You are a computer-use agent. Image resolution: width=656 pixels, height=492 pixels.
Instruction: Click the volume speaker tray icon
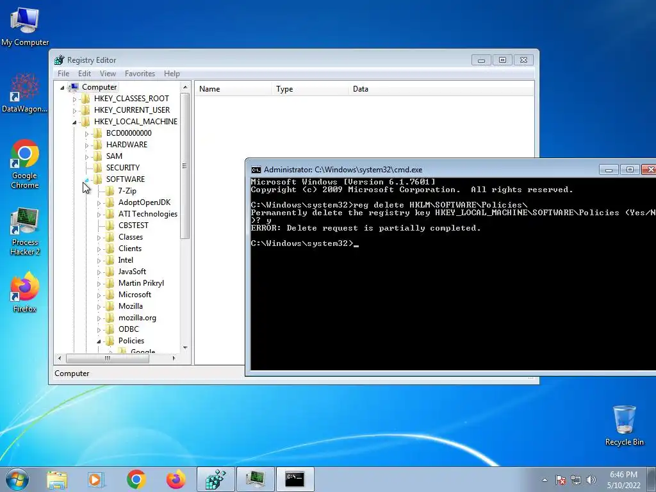pos(591,480)
